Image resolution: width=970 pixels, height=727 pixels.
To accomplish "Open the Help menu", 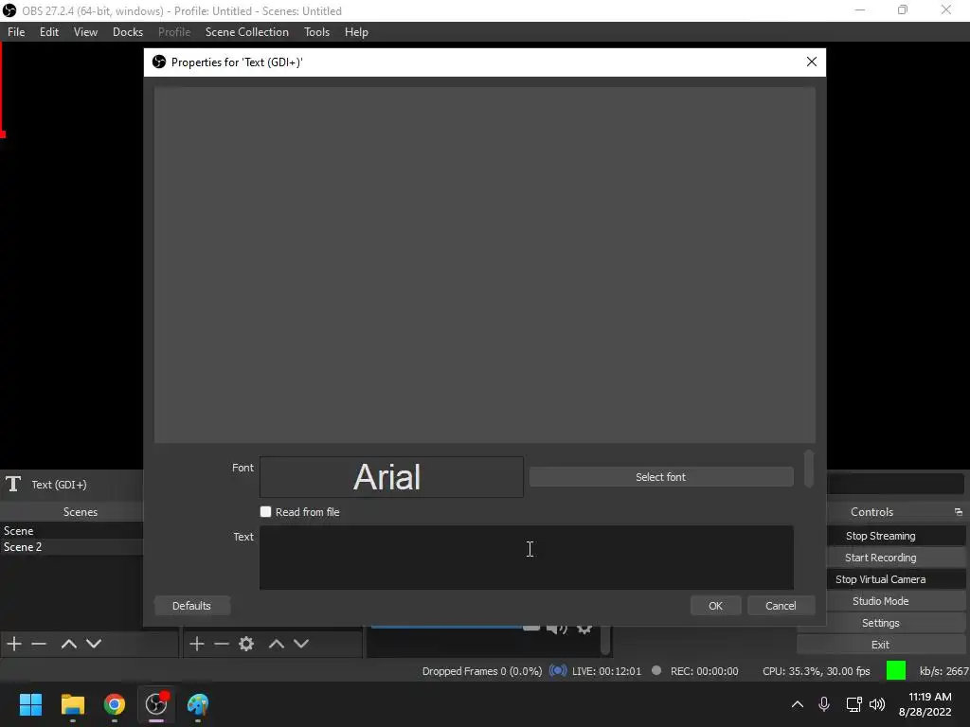I will [x=356, y=32].
